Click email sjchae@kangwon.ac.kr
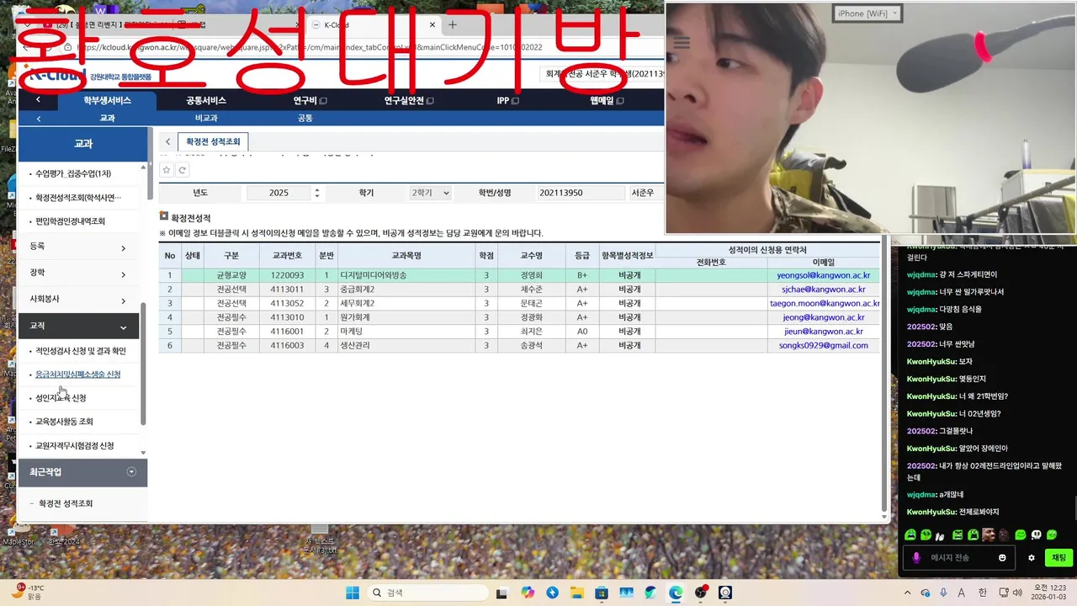This screenshot has height=606, width=1077. [823, 290]
